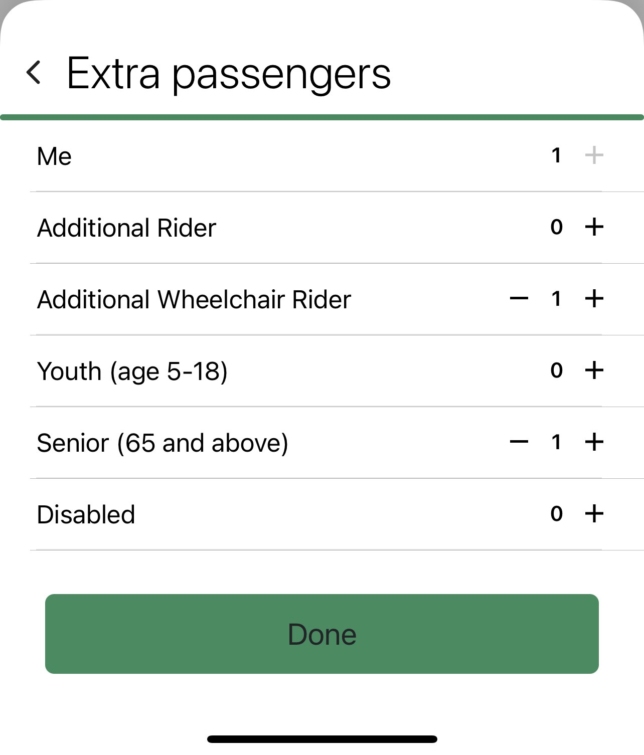Image resolution: width=644 pixels, height=755 pixels.
Task: Increase the Senior (65 and above) count
Action: click(594, 442)
